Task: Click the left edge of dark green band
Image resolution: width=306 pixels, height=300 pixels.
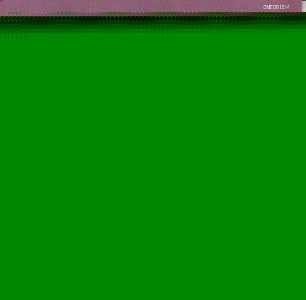Action: (x=2, y=20)
